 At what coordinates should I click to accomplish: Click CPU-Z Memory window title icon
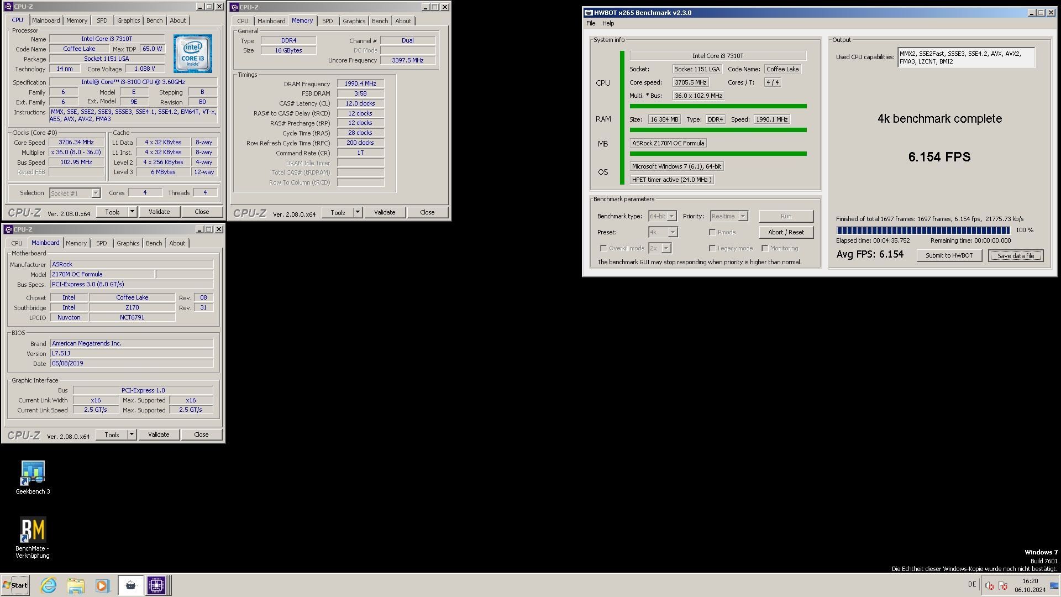pos(234,7)
